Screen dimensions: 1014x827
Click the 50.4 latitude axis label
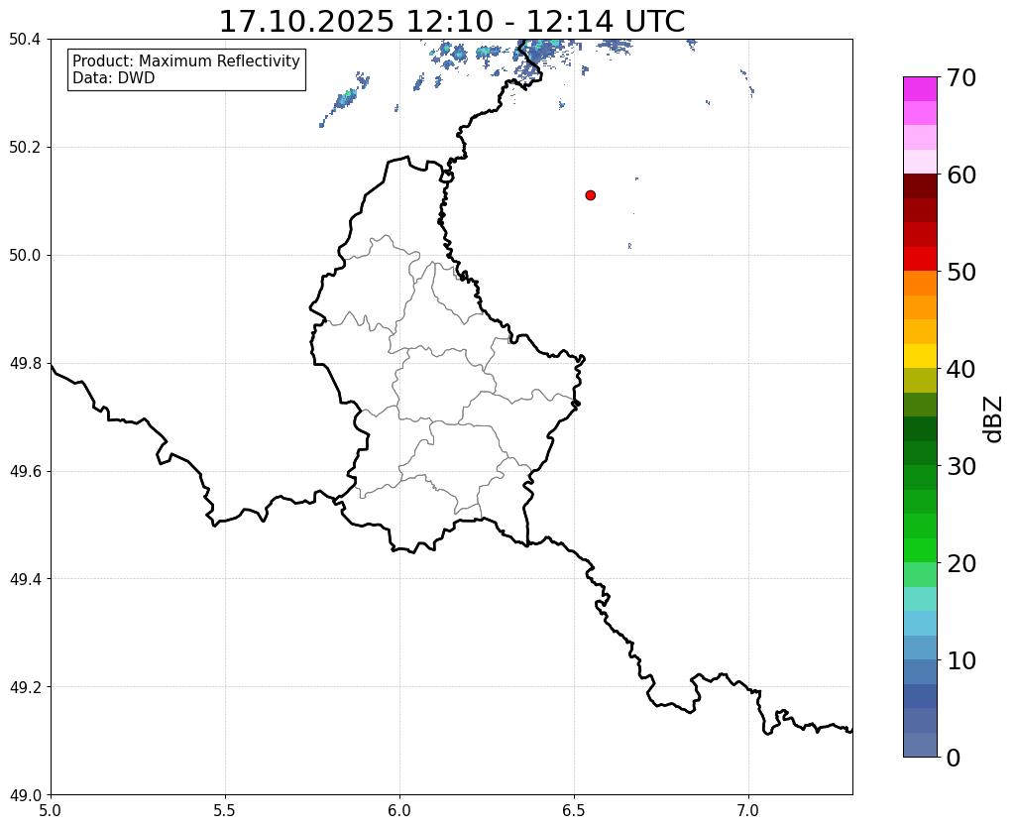pyautogui.click(x=25, y=40)
